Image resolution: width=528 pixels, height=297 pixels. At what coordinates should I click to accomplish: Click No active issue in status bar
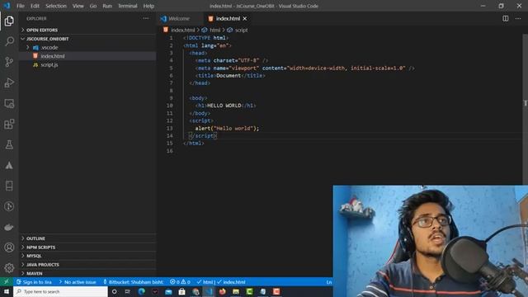tap(78, 282)
